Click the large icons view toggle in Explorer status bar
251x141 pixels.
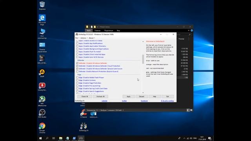coord(191,110)
